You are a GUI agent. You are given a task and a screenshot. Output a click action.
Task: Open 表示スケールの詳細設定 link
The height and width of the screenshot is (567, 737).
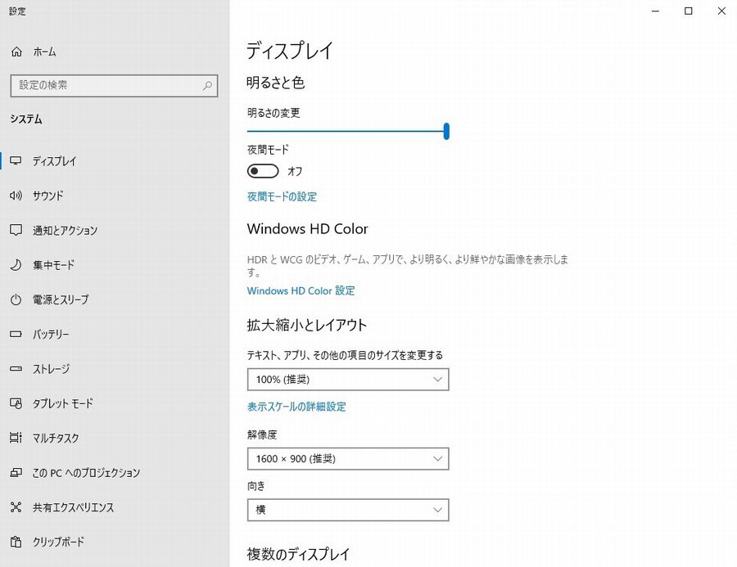pyautogui.click(x=296, y=407)
